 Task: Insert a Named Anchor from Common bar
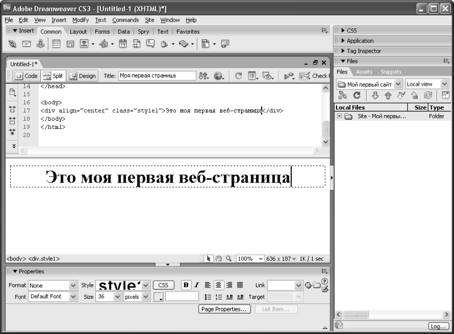click(40, 44)
